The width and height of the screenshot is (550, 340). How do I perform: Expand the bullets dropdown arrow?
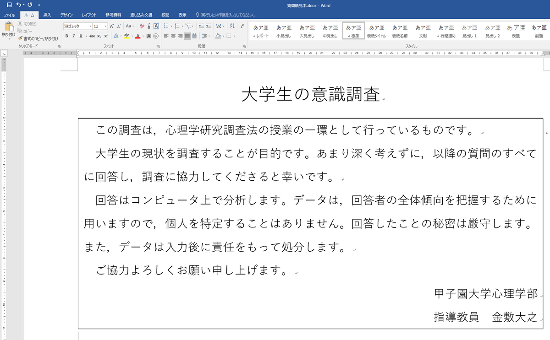click(x=171, y=26)
